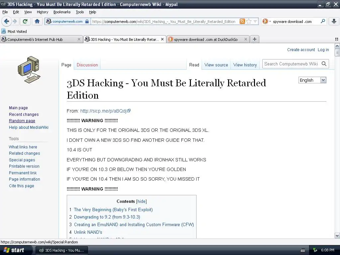Open the URL history dropdown arrow
Screen dimensions: 340x255
pyautogui.click(x=255, y=21)
